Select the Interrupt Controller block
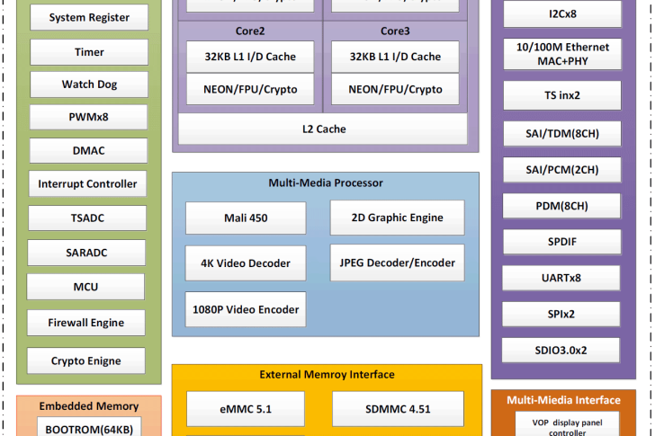Screen dimensions: 655x436 pos(87,184)
